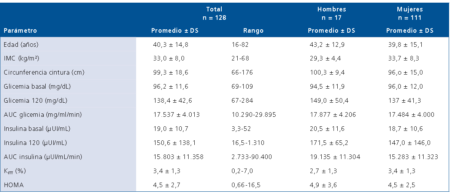Click the 171,5 ± 65,2 cell

click(x=327, y=143)
